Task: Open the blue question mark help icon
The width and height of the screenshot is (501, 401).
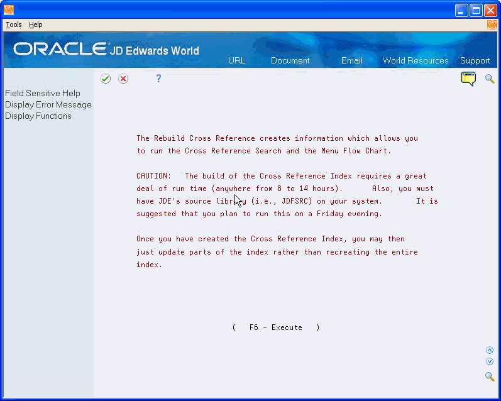Action: 158,79
